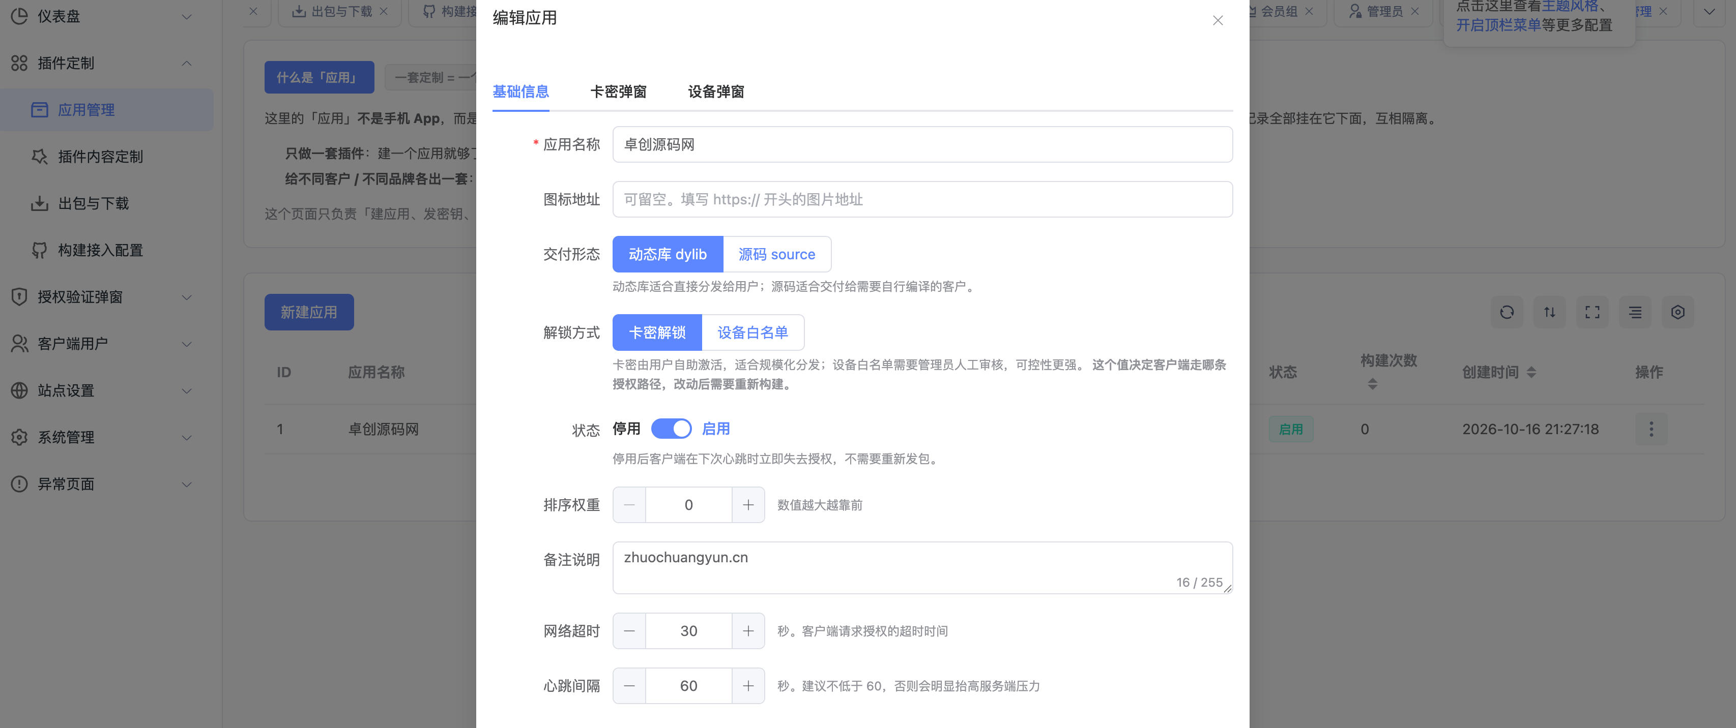Expand the 仪表盘 sidebar menu
This screenshot has width=1736, height=728.
tap(106, 16)
